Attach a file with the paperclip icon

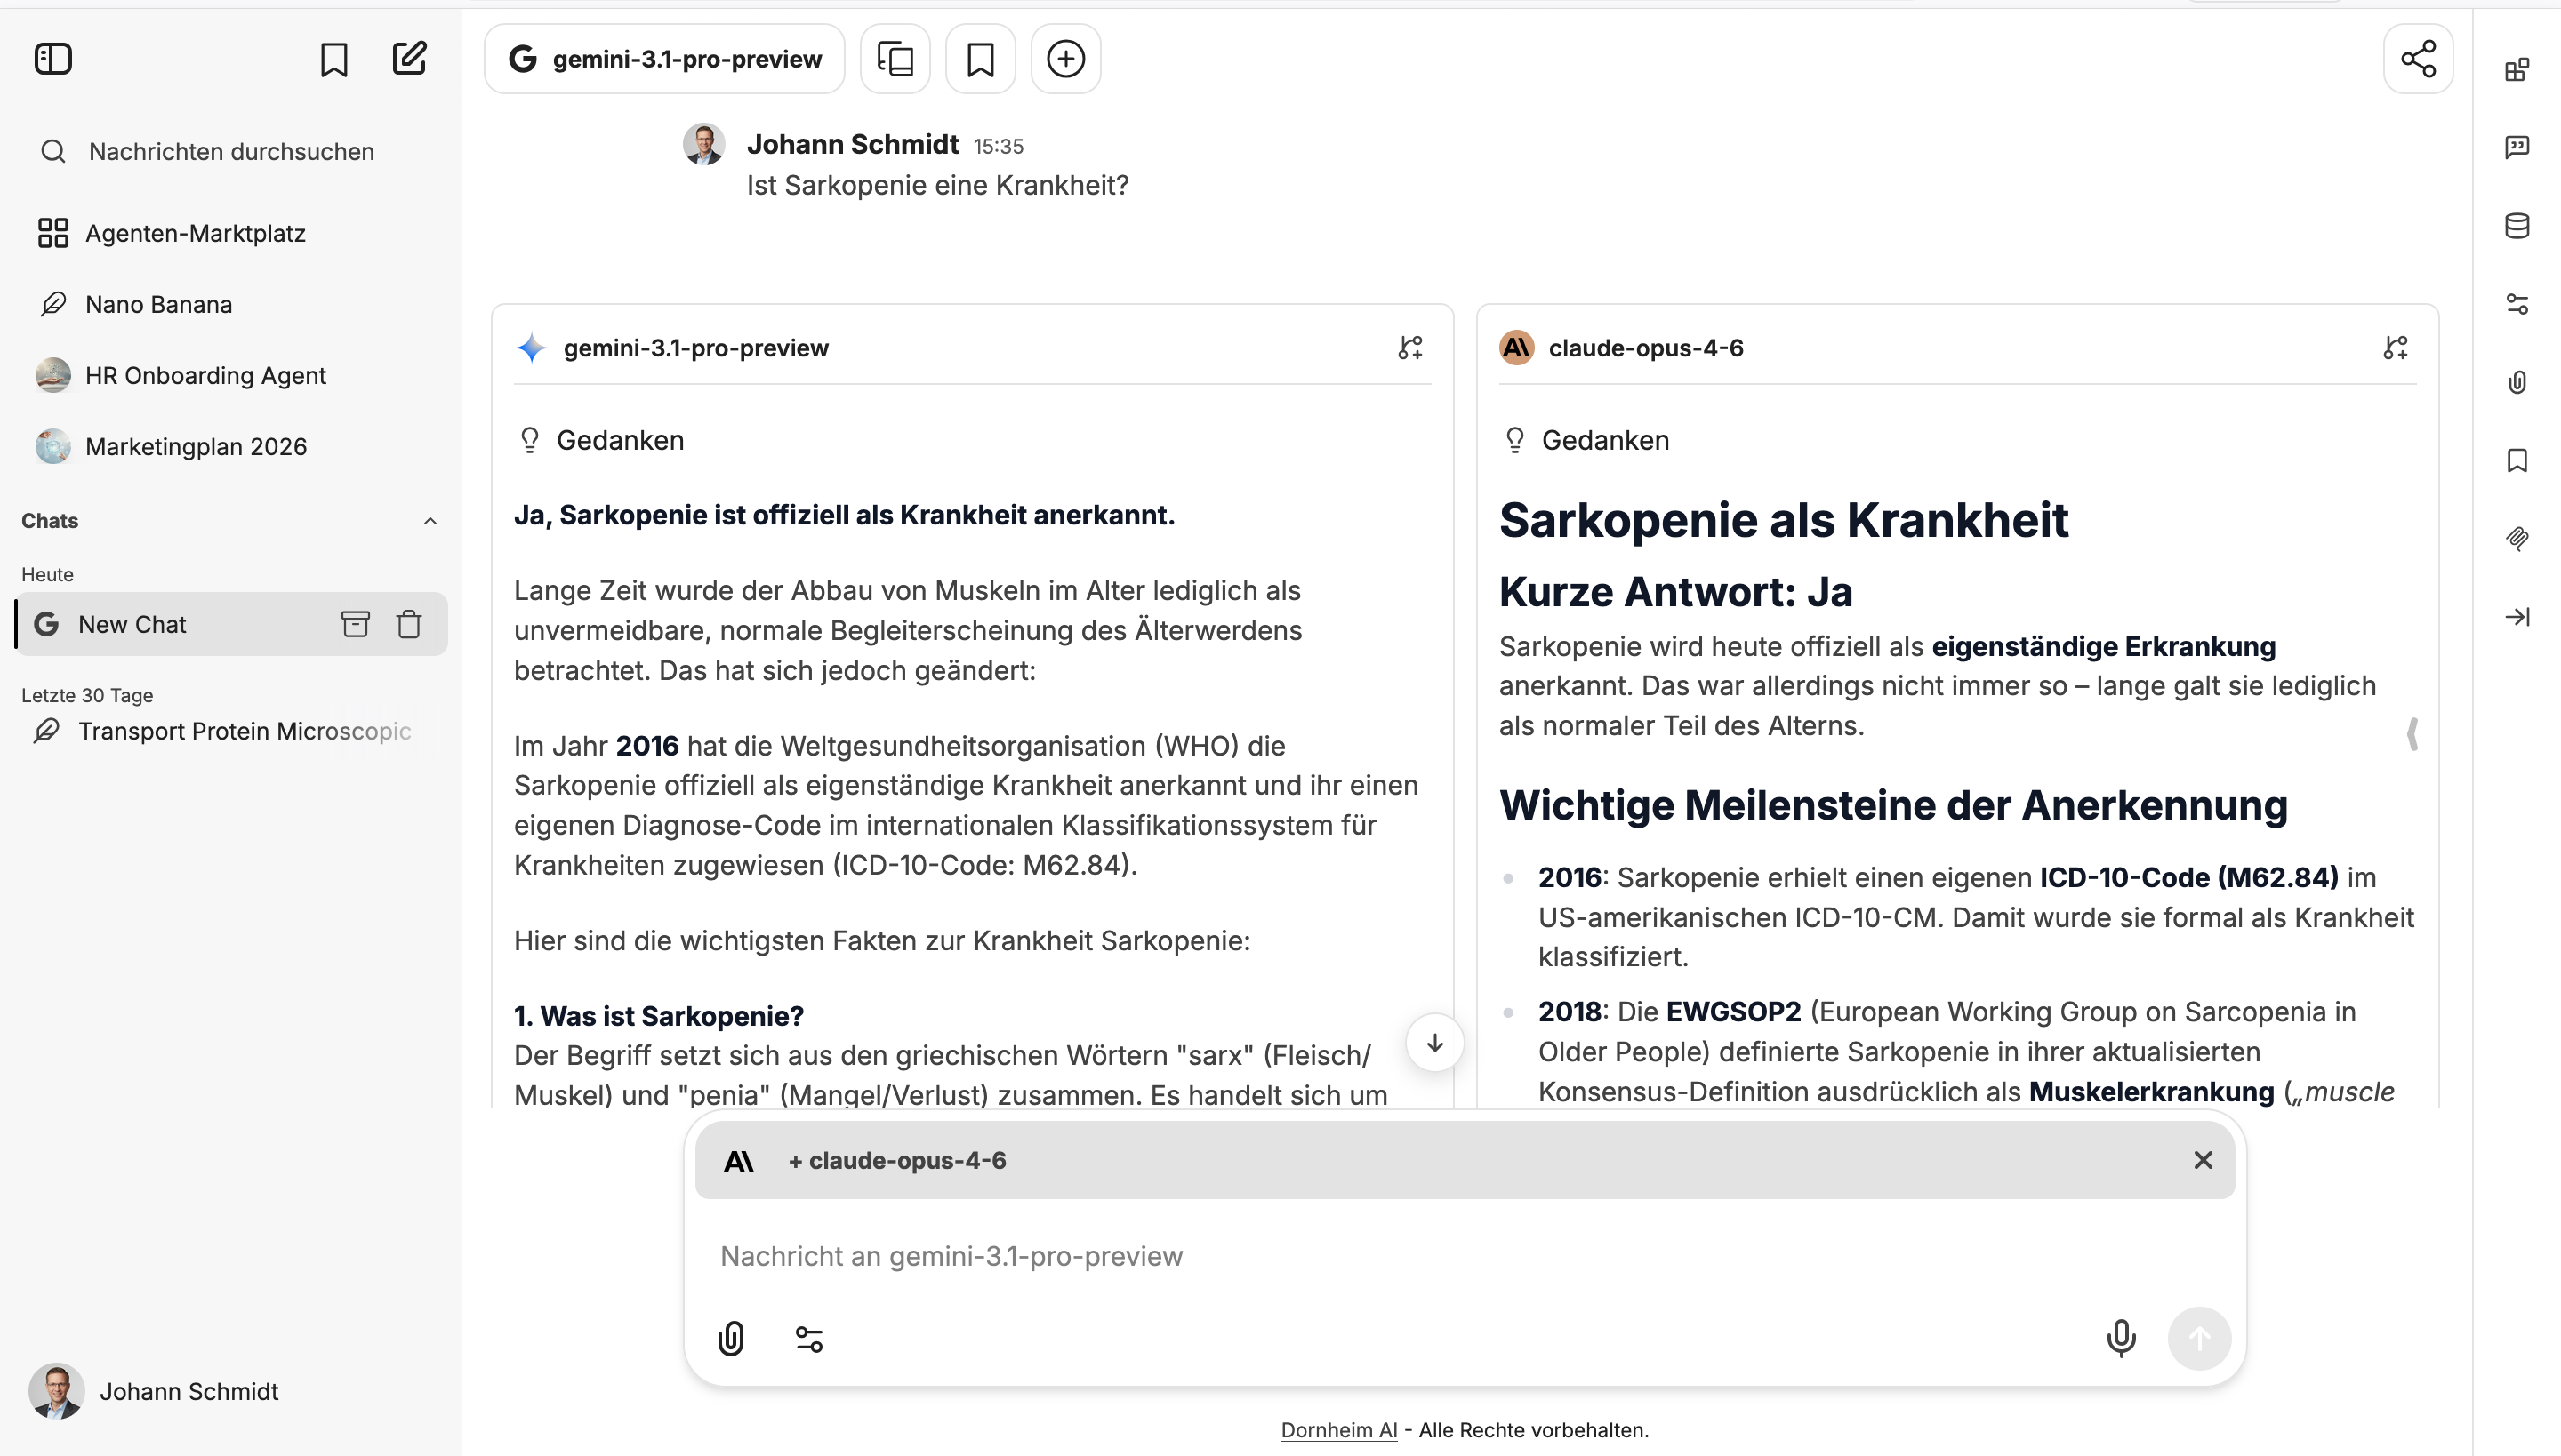click(x=733, y=1338)
